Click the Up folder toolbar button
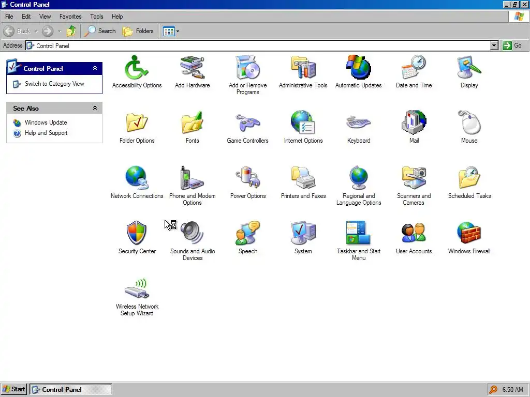The image size is (530, 397). (71, 32)
